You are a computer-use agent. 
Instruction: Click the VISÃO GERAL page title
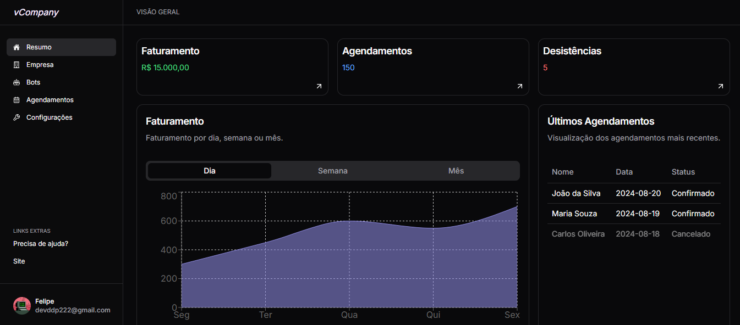[x=158, y=12]
